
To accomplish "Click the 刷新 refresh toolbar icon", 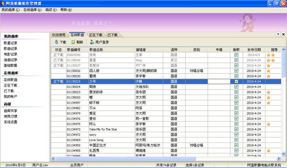I will tap(73, 42).
